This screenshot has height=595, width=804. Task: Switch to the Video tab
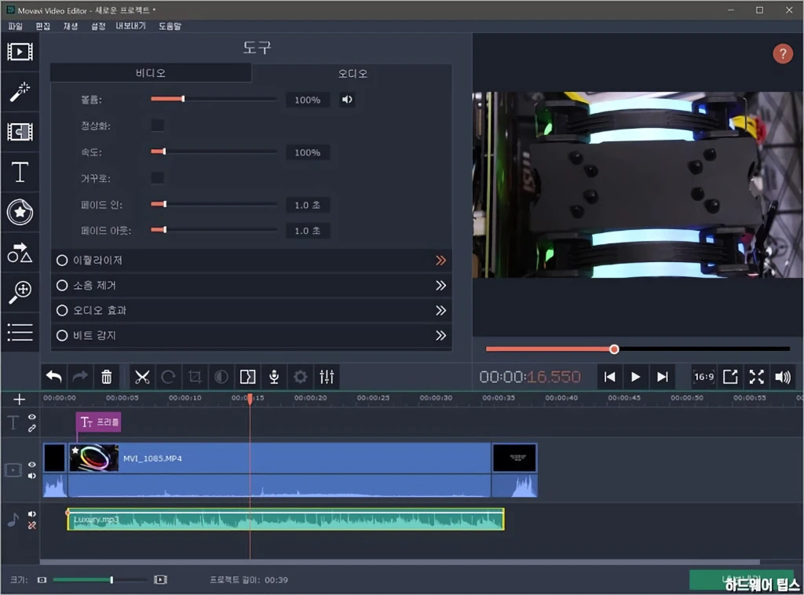click(151, 73)
